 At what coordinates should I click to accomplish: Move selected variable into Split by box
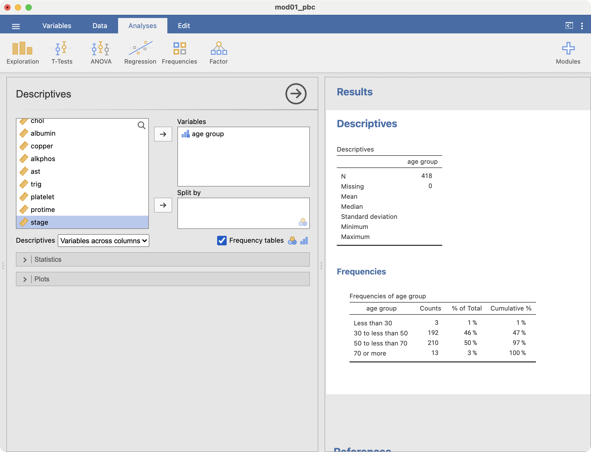[163, 205]
